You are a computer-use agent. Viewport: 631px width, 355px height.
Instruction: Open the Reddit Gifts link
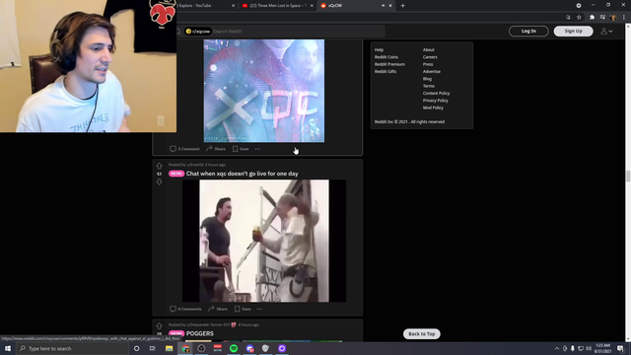tap(386, 72)
